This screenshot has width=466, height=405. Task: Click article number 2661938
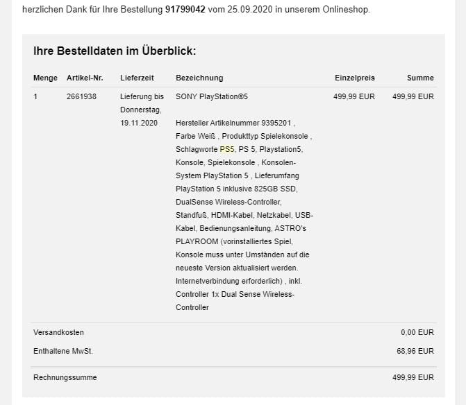(81, 96)
